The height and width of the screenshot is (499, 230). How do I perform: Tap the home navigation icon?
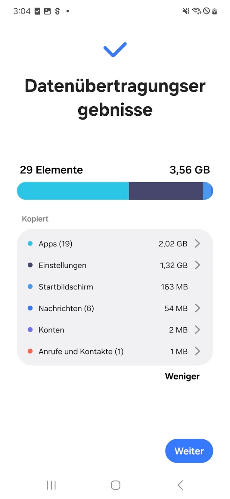click(115, 485)
